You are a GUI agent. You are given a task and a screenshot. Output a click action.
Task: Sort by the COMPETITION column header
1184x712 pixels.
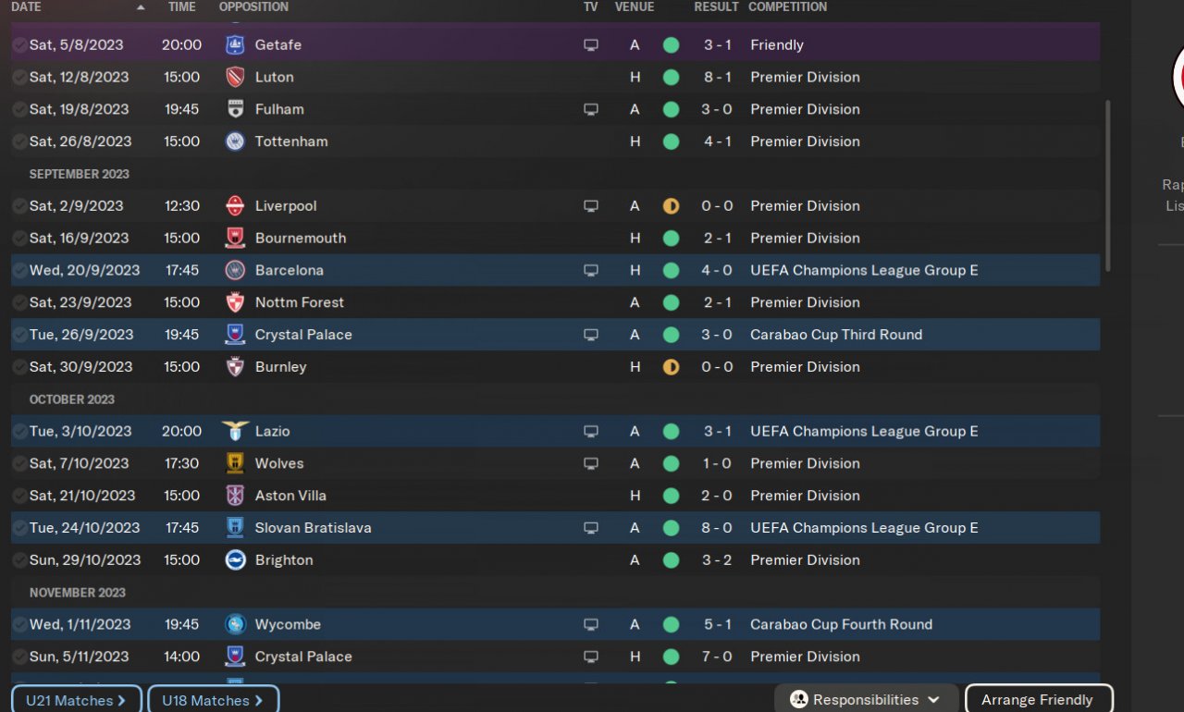click(787, 6)
